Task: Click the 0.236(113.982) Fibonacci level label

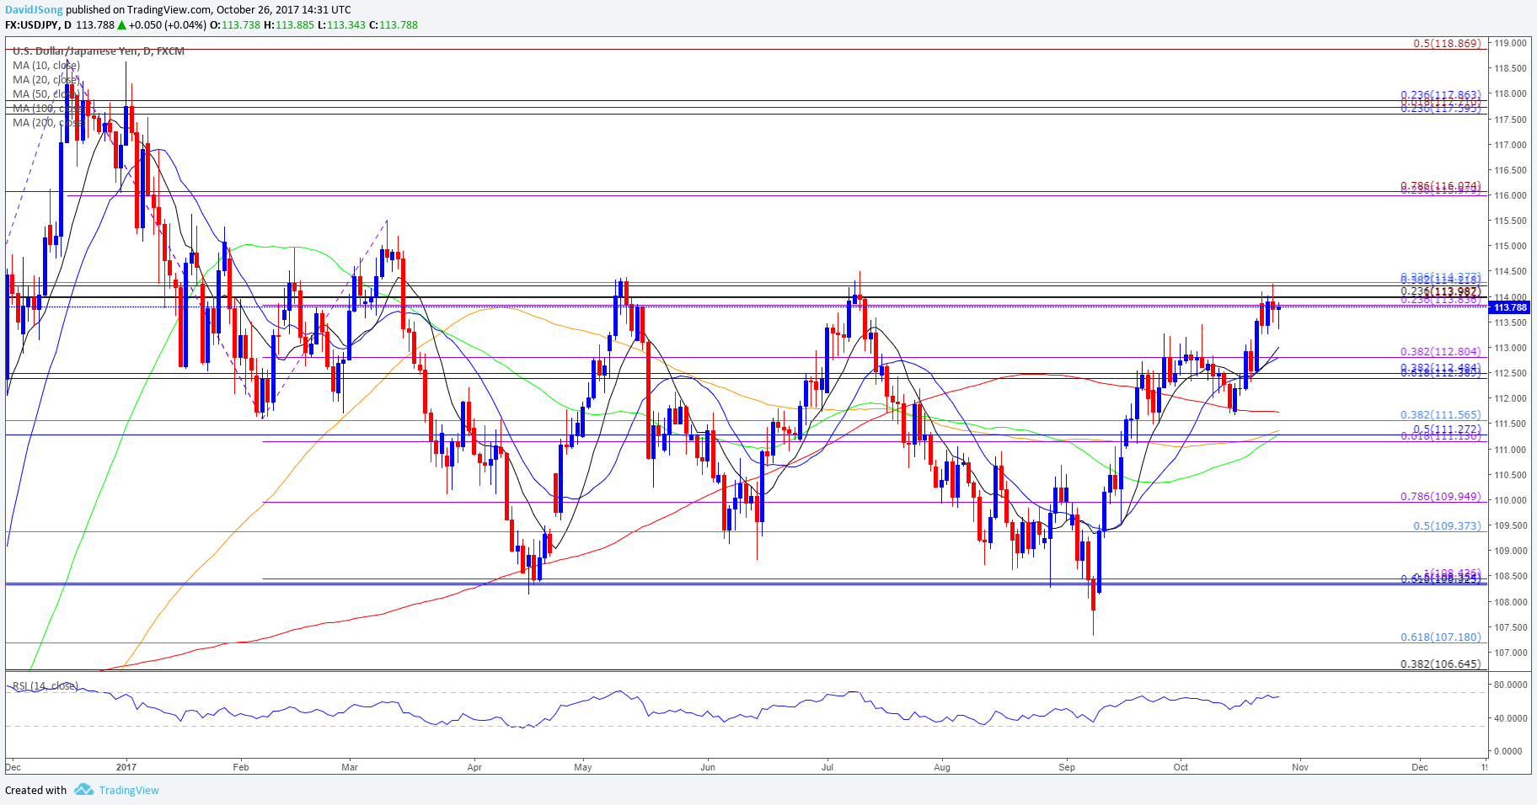Action: (x=1440, y=291)
